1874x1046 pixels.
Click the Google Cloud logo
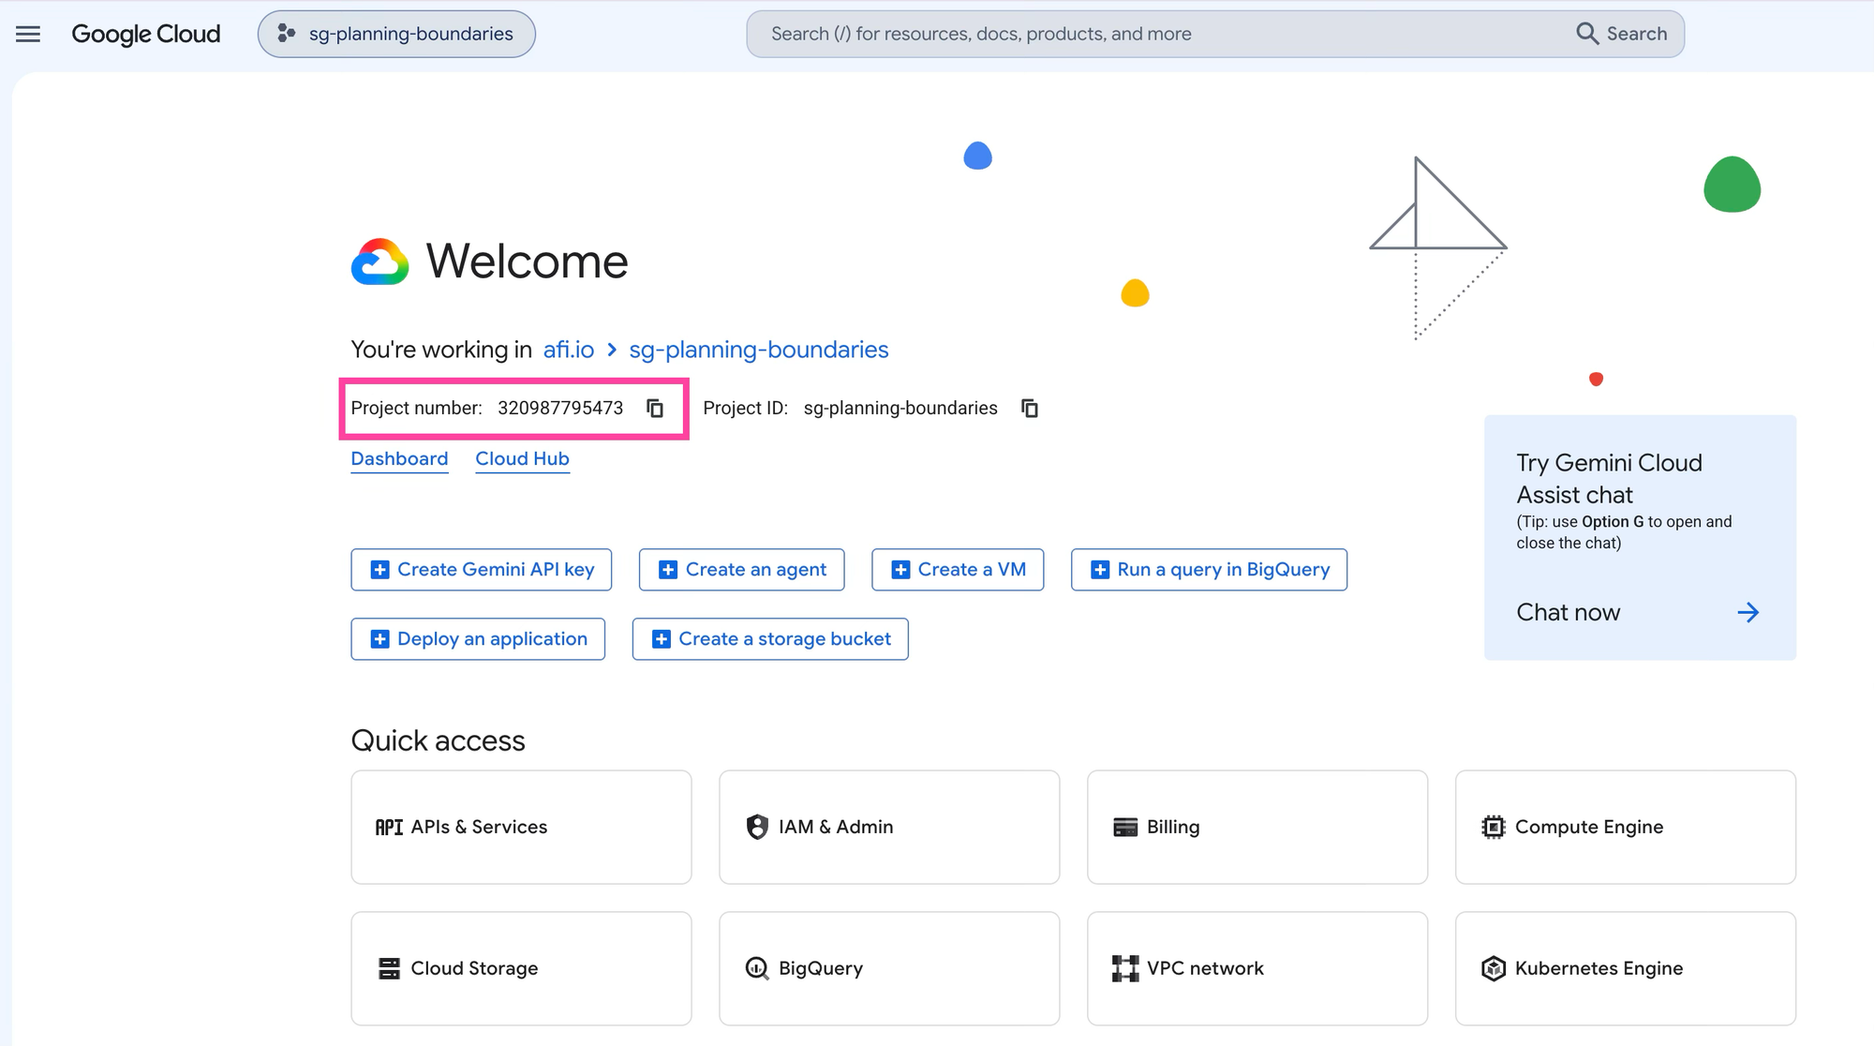click(146, 34)
